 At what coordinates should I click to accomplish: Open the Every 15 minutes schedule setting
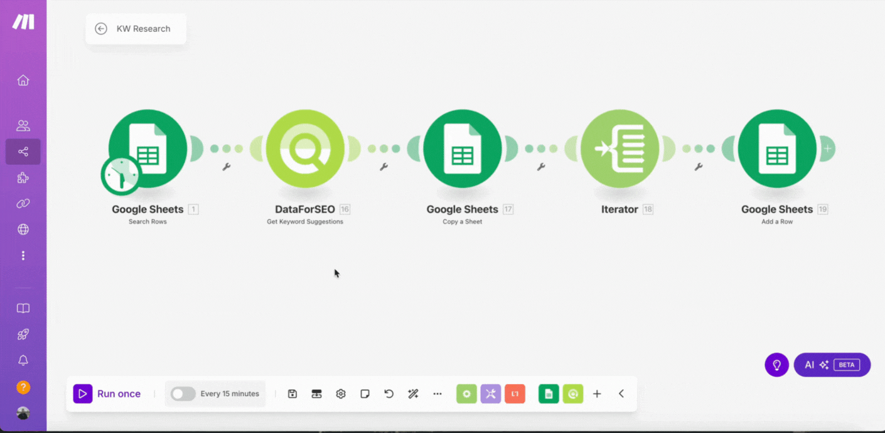230,394
